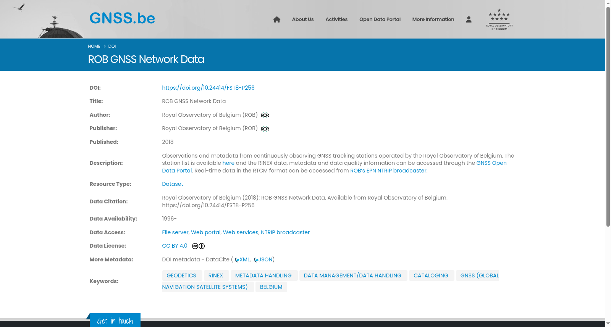The height and width of the screenshot is (327, 611).
Task: Click the download icon before JSON
Action: [x=256, y=260]
